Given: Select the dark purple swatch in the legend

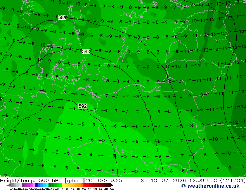Looking at the screenshot, I should pyautogui.click(x=23, y=185).
